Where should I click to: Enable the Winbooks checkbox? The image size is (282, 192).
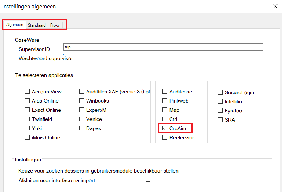click(x=81, y=101)
